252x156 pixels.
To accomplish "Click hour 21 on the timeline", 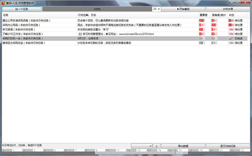I will (x=221, y=151).
